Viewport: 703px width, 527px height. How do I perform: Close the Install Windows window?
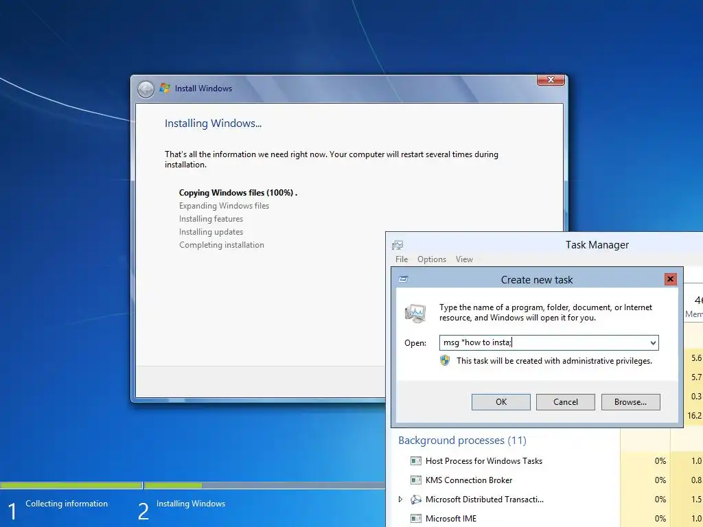(551, 80)
